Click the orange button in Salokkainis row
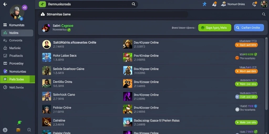Image resolution: width=269 pixels, height=134 pixels. click(246, 45)
